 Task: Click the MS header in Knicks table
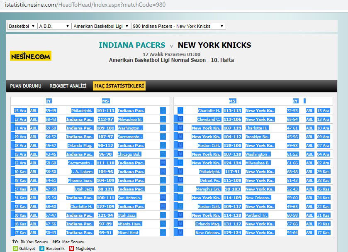click(232, 101)
